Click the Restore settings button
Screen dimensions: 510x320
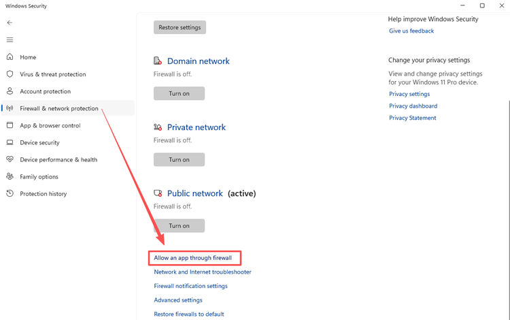coord(180,27)
